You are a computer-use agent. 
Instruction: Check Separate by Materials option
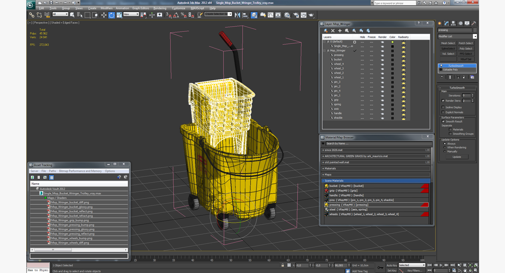point(450,130)
